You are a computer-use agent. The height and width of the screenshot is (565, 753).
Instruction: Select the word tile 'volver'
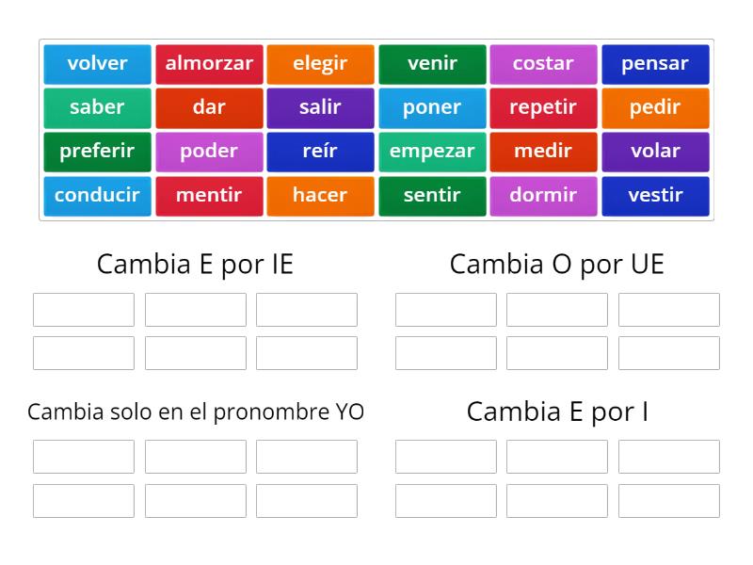click(97, 63)
